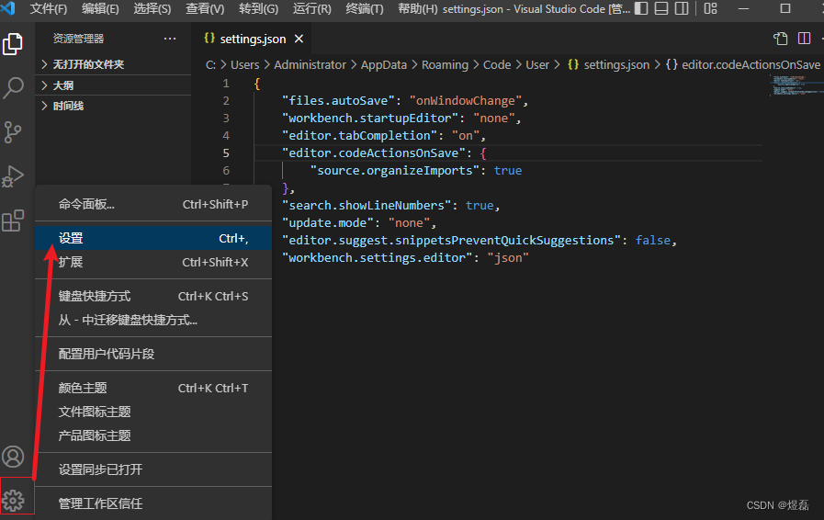Click the Code breadcrumb segment
The height and width of the screenshot is (520, 824).
[497, 64]
